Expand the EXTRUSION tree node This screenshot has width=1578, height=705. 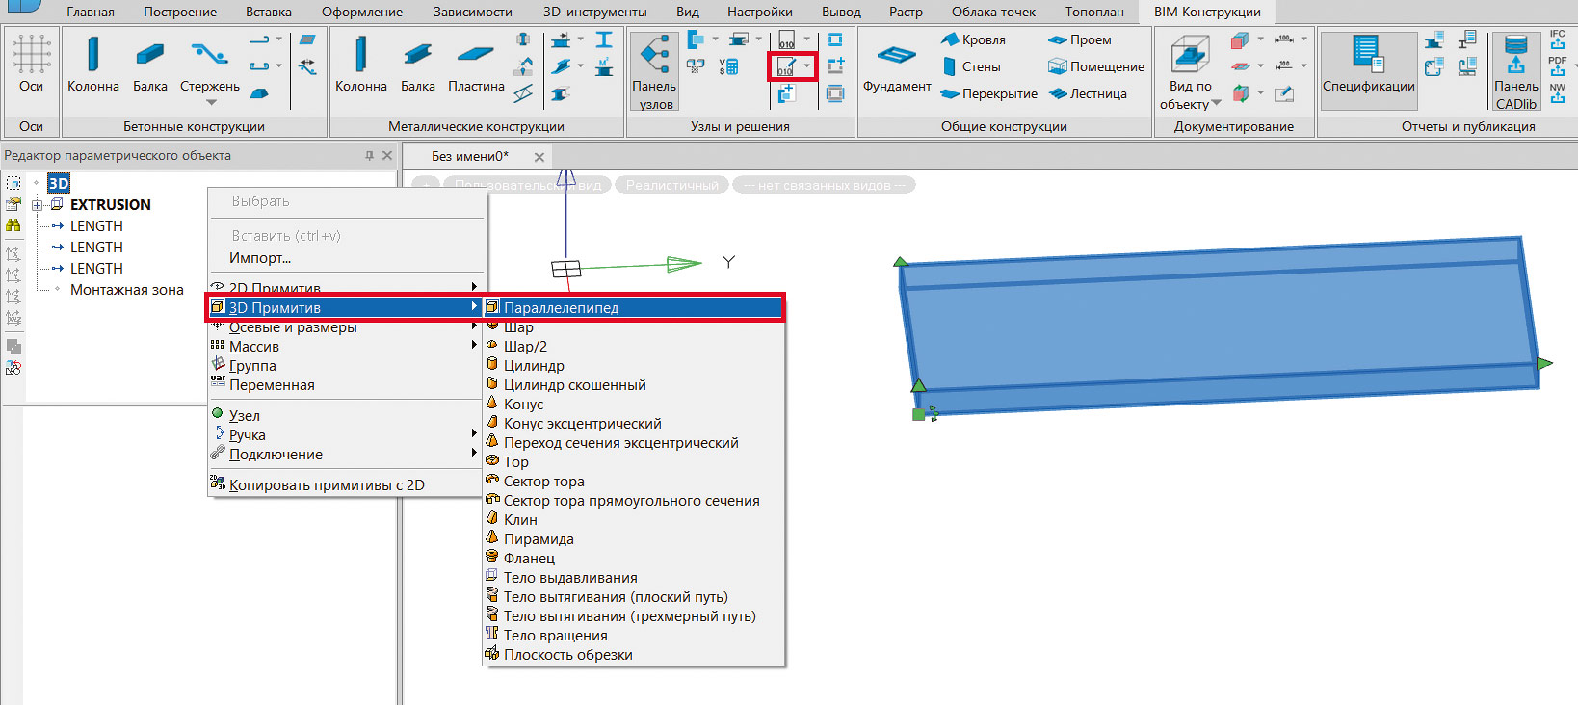pos(37,205)
